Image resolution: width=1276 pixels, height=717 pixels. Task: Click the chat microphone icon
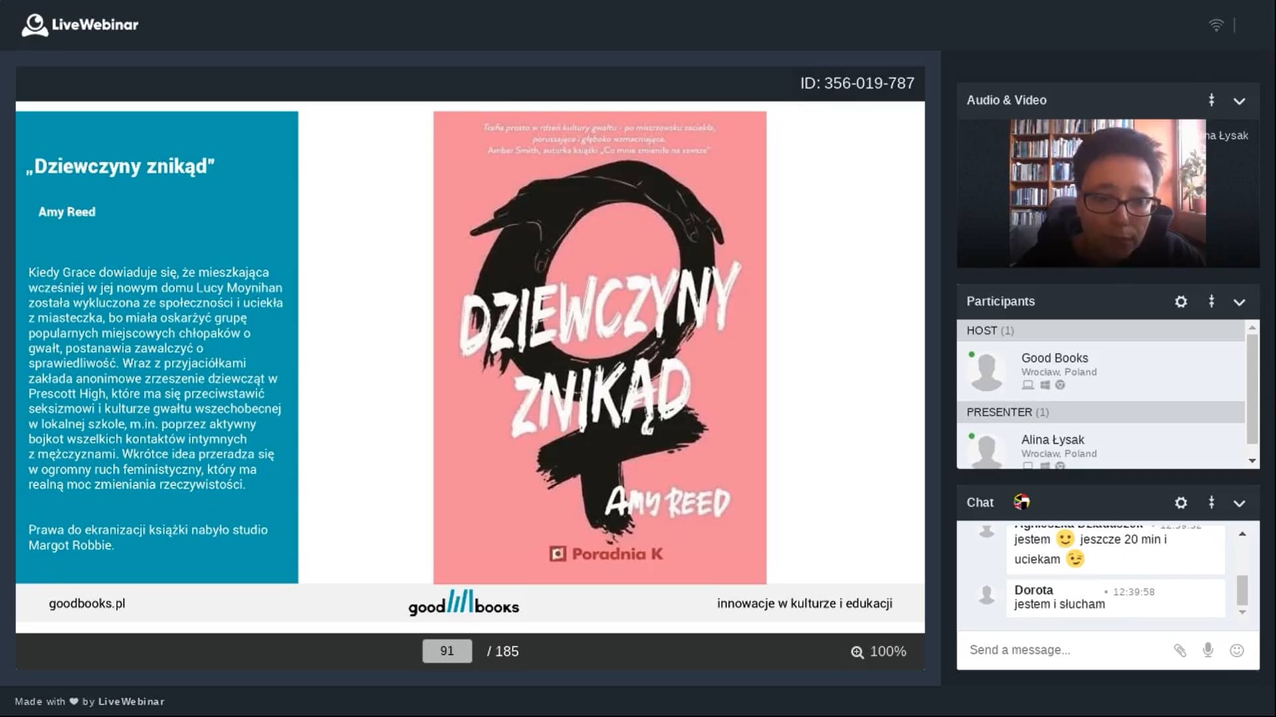tap(1208, 650)
